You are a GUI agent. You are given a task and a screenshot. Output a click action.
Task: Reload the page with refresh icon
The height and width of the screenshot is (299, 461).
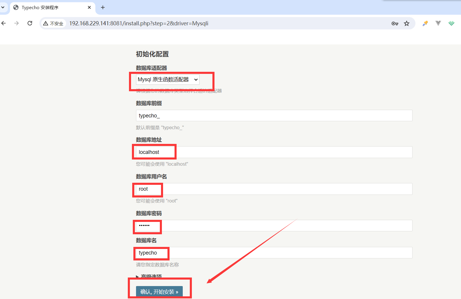[x=30, y=23]
